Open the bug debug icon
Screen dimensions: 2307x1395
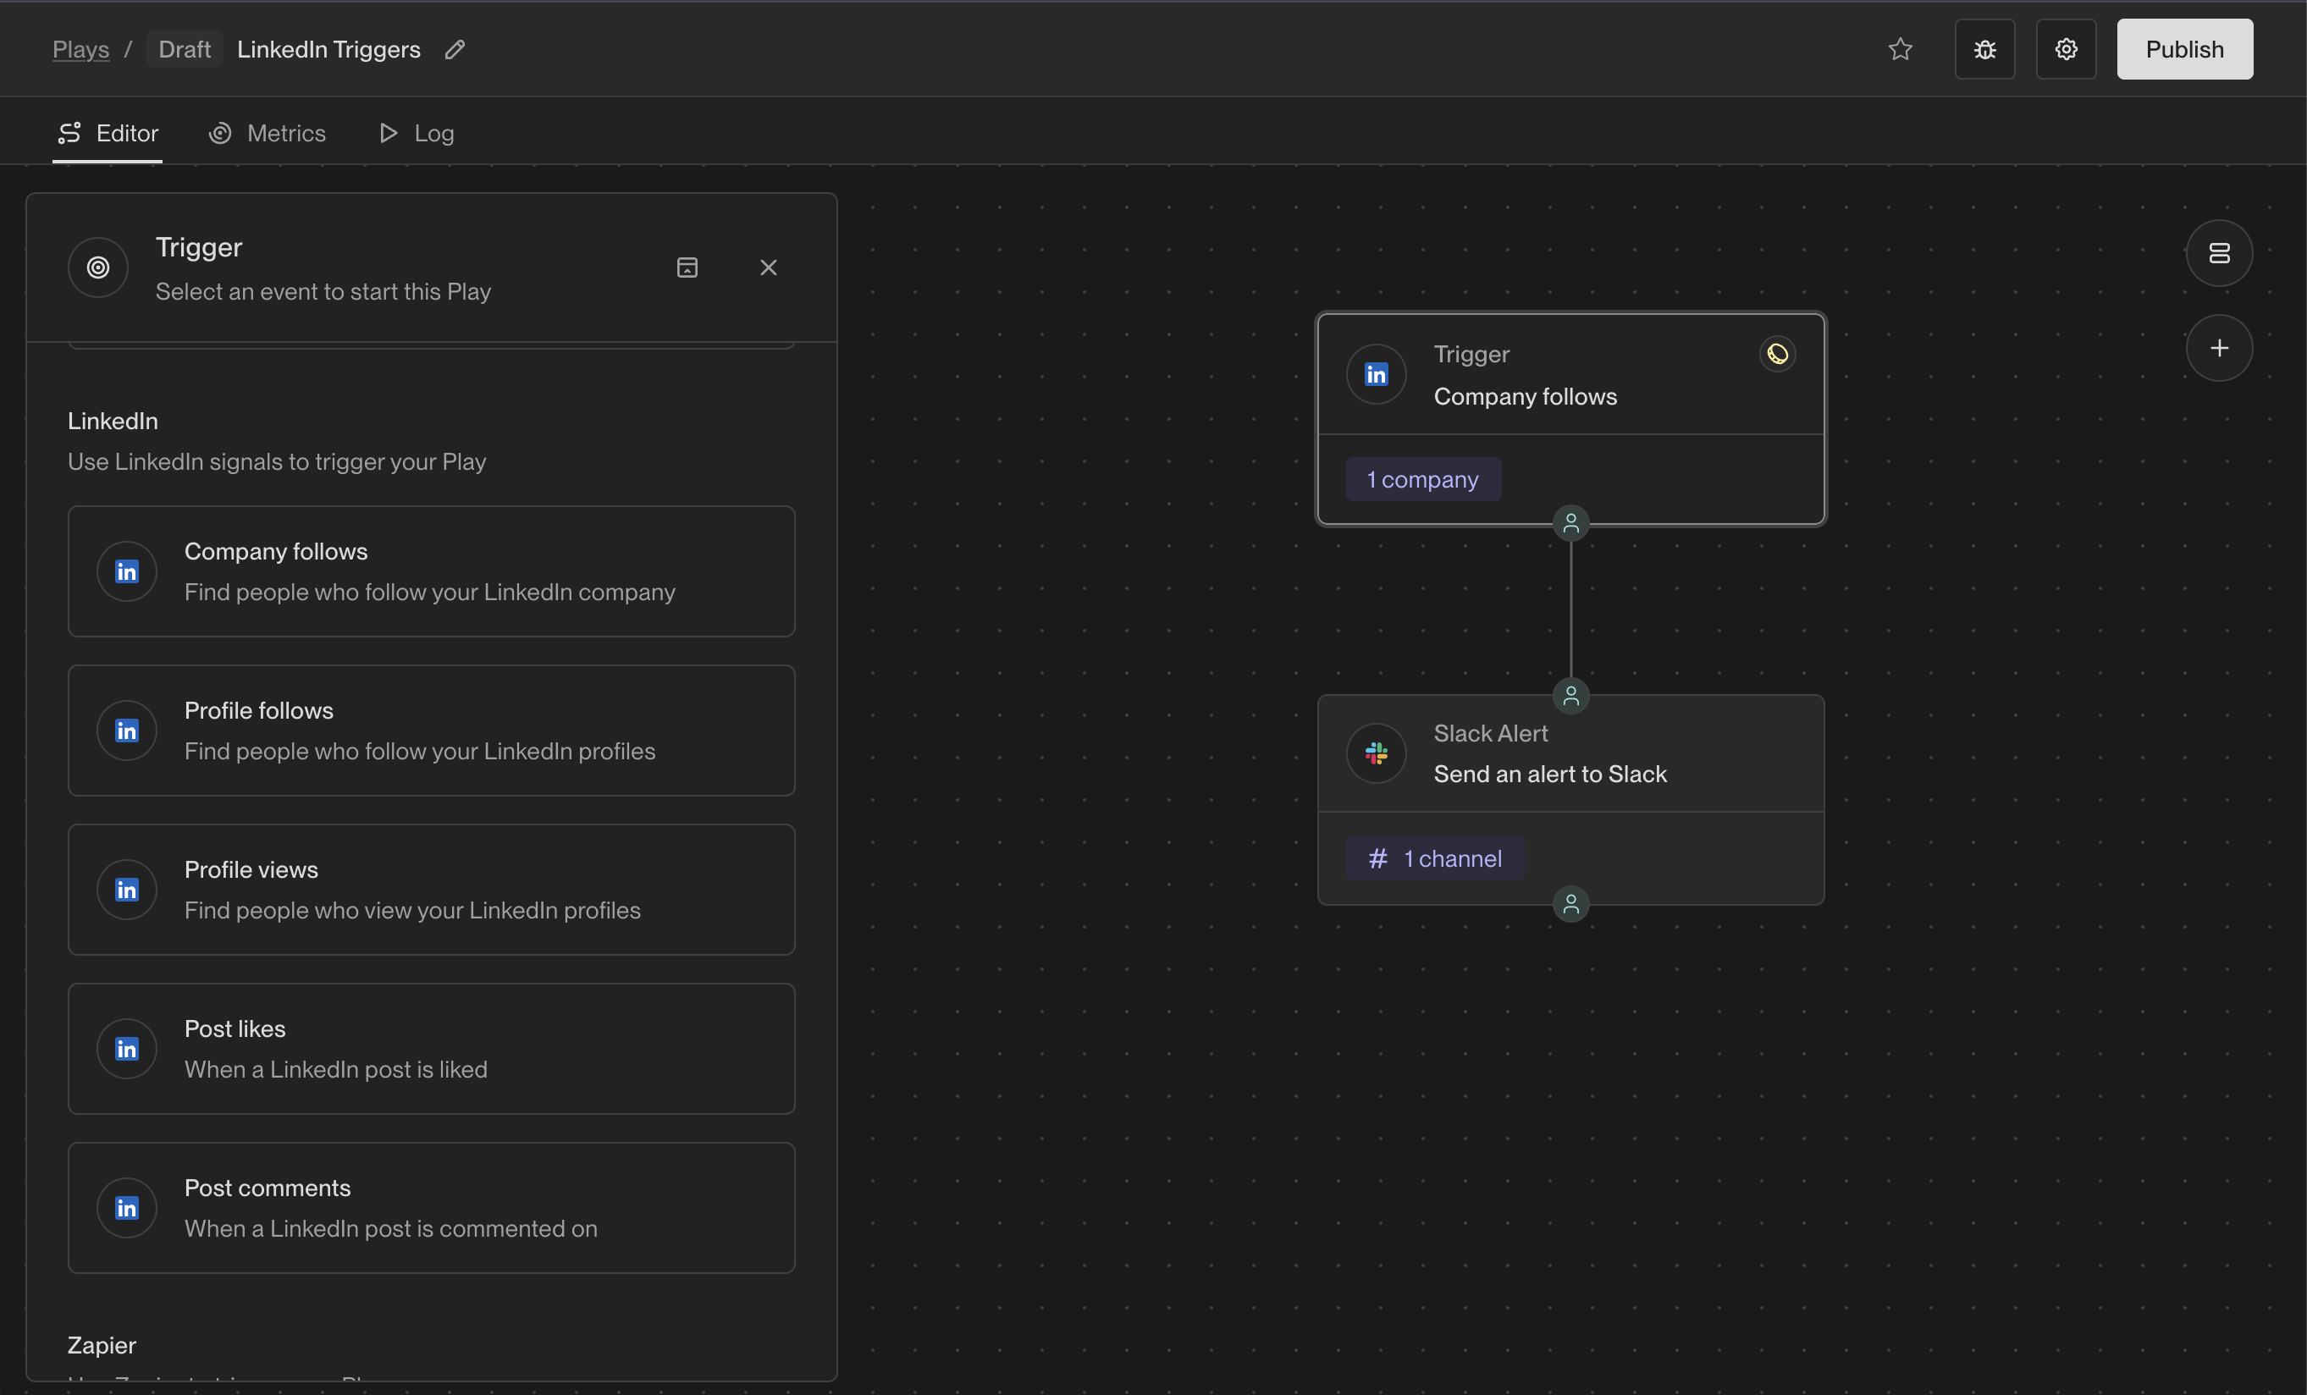pyautogui.click(x=1984, y=49)
